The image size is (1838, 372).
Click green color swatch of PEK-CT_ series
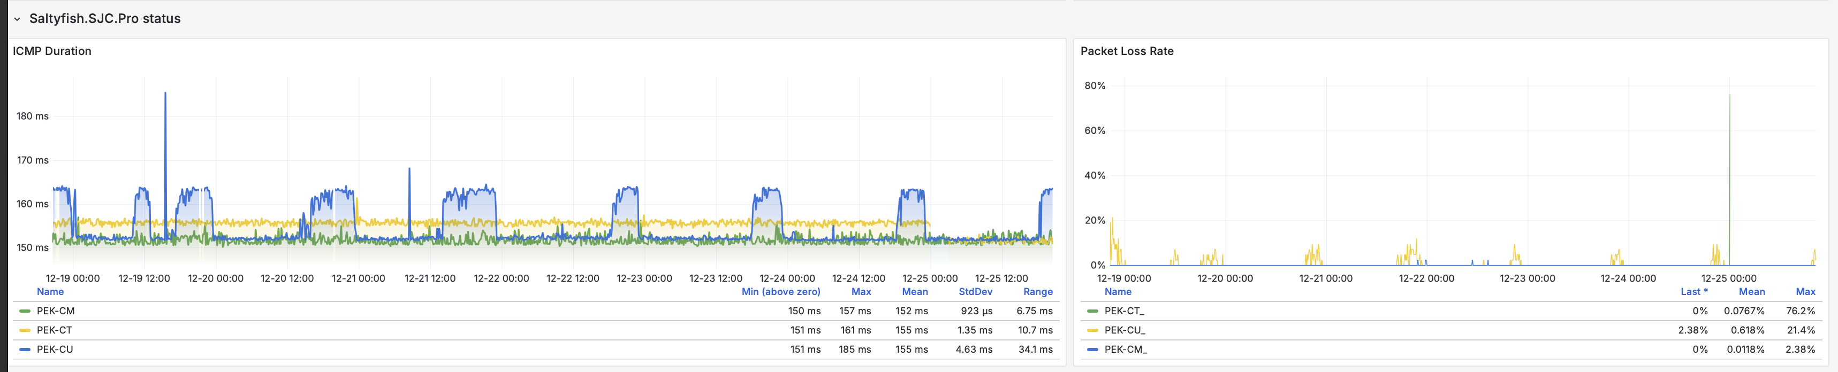point(1092,312)
